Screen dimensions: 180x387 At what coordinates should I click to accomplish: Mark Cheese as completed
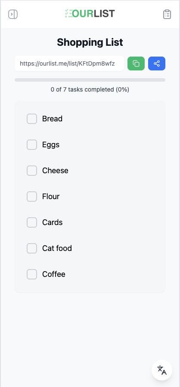click(32, 171)
